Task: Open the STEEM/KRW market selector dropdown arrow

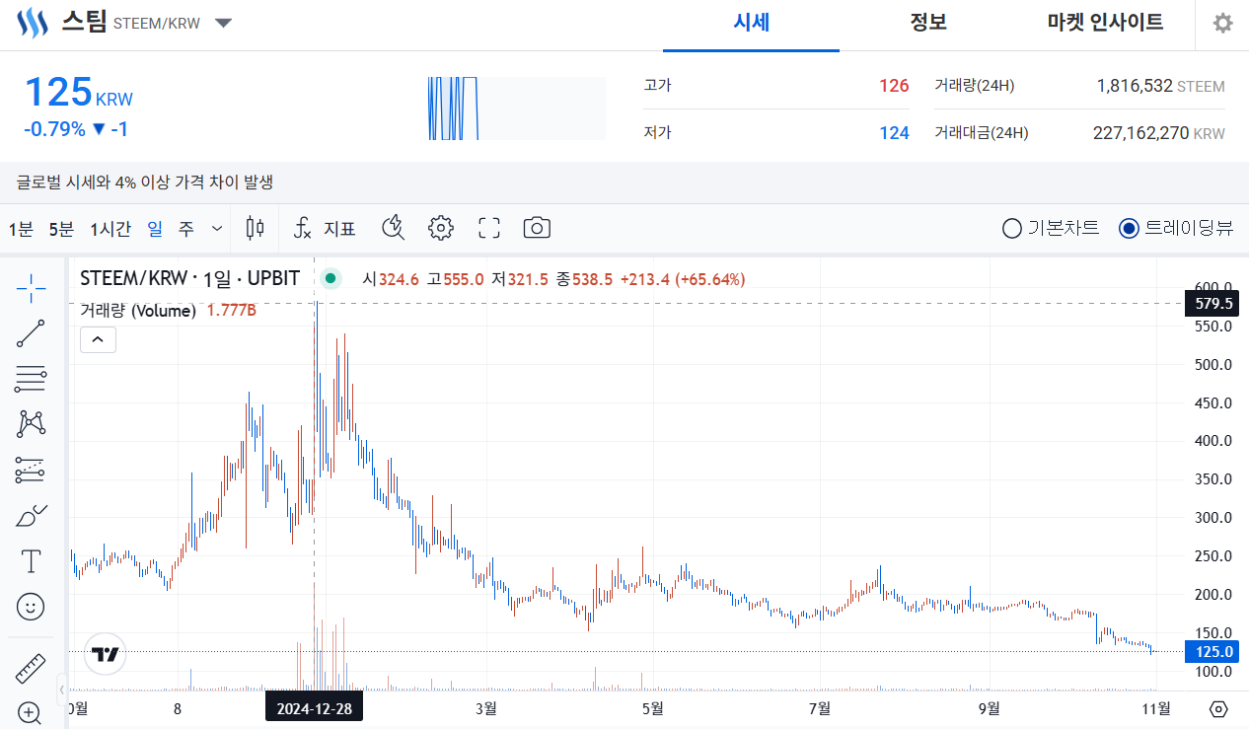Action: 224,23
